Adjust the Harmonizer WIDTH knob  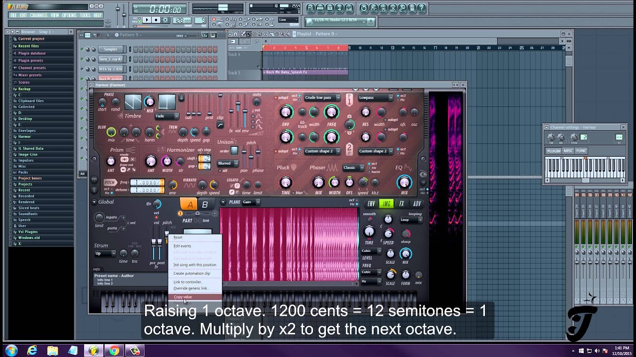pyautogui.click(x=167, y=161)
